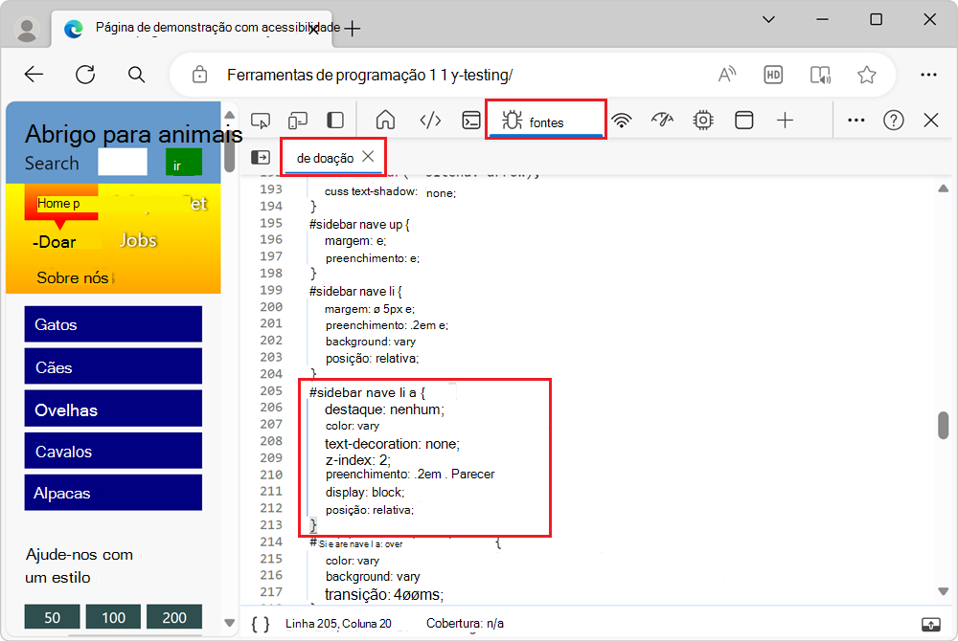Close the browser page tab
This screenshot has width=958, height=641.
pyautogui.click(x=313, y=30)
